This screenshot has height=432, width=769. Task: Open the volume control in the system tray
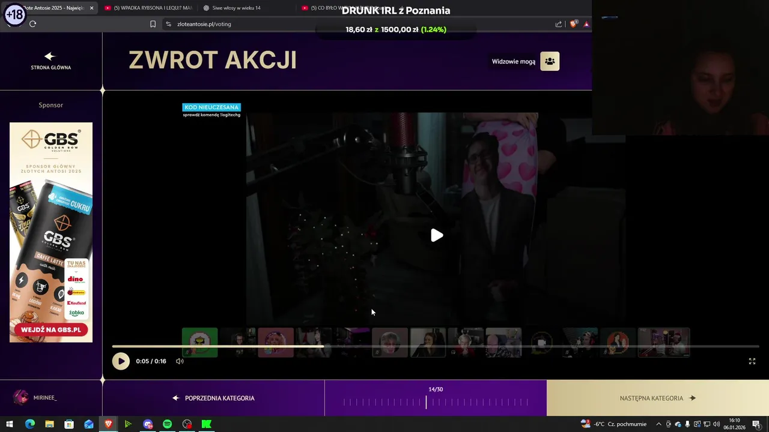pyautogui.click(x=716, y=424)
